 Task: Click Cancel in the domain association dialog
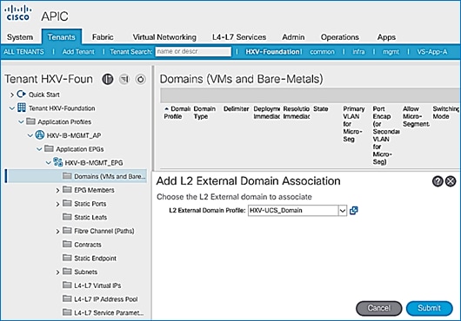pyautogui.click(x=378, y=308)
